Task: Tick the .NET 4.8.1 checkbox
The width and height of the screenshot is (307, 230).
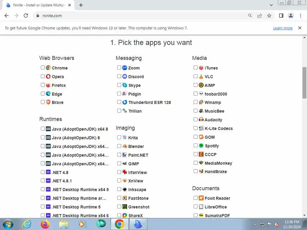Action: pyautogui.click(x=43, y=181)
